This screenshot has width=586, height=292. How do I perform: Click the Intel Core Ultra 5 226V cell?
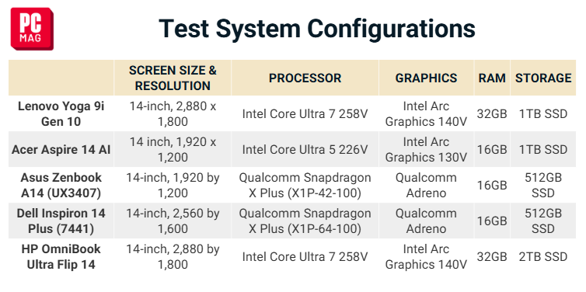[305, 149]
